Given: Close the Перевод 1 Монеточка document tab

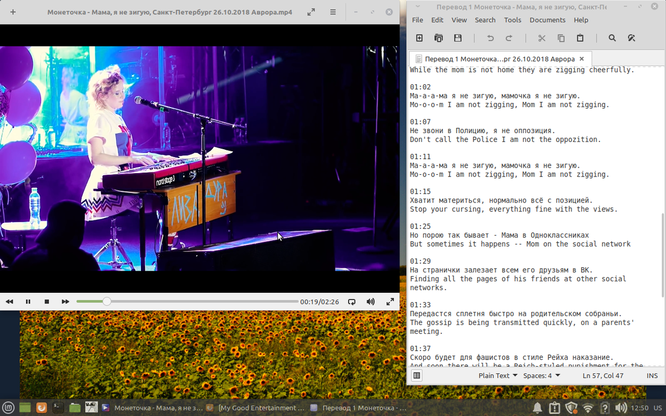Looking at the screenshot, I should tap(582, 59).
